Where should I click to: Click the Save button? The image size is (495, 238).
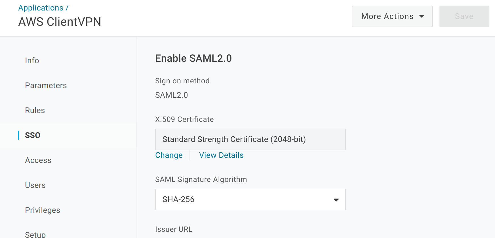click(x=464, y=16)
